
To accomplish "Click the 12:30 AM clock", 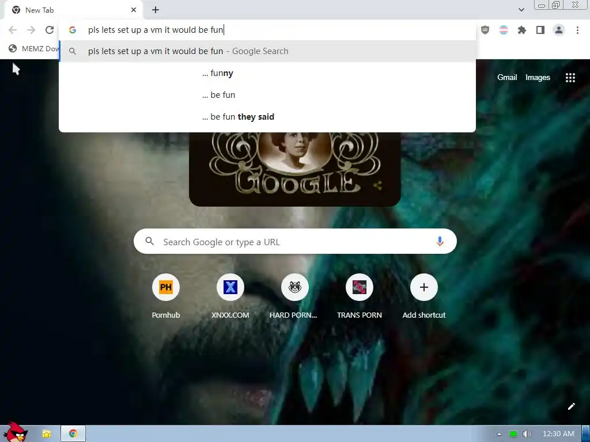I will point(558,434).
